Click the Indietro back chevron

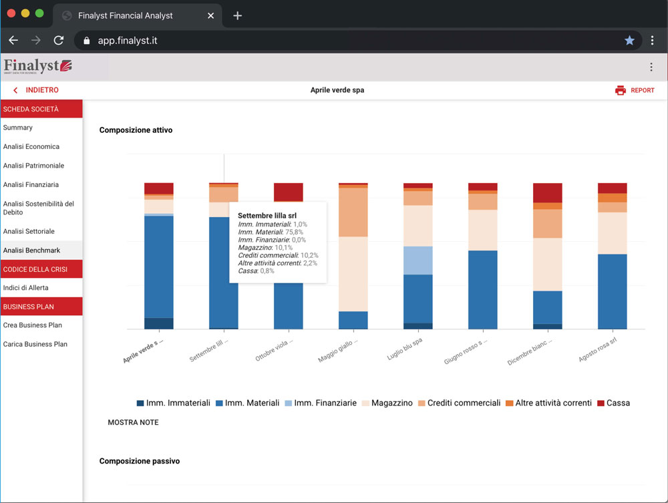click(x=15, y=90)
